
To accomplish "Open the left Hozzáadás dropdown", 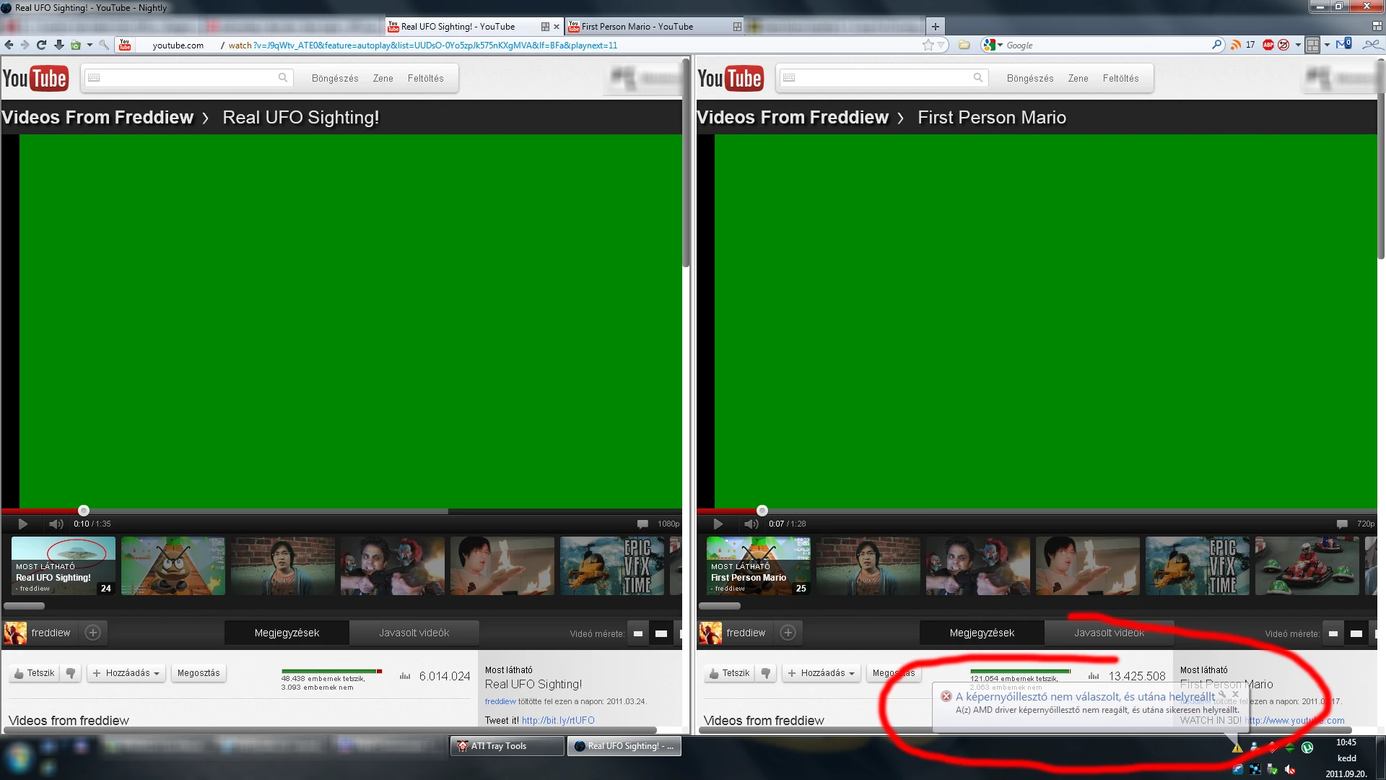I will click(126, 673).
